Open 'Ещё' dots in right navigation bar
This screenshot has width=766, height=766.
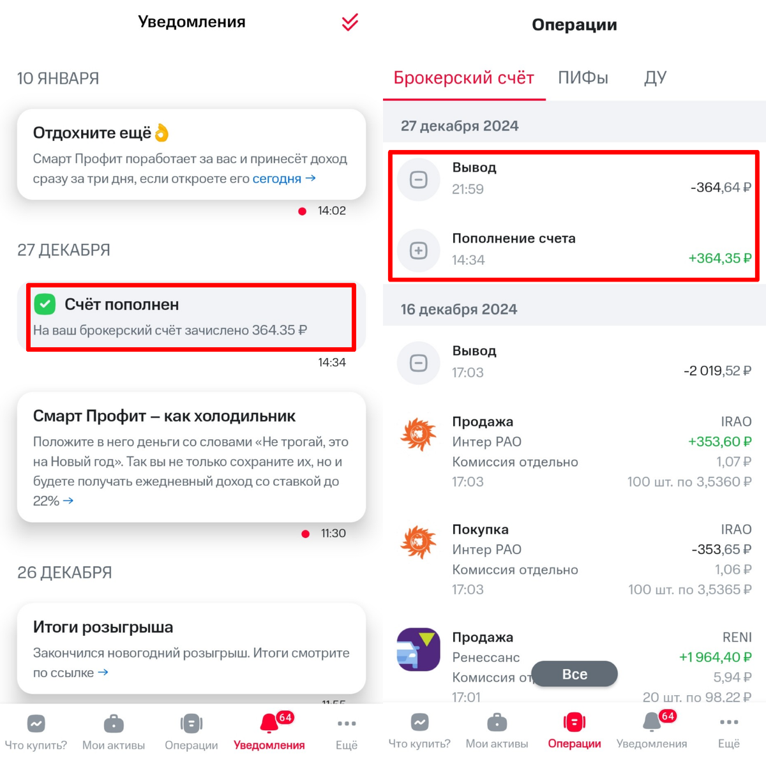[x=729, y=722]
